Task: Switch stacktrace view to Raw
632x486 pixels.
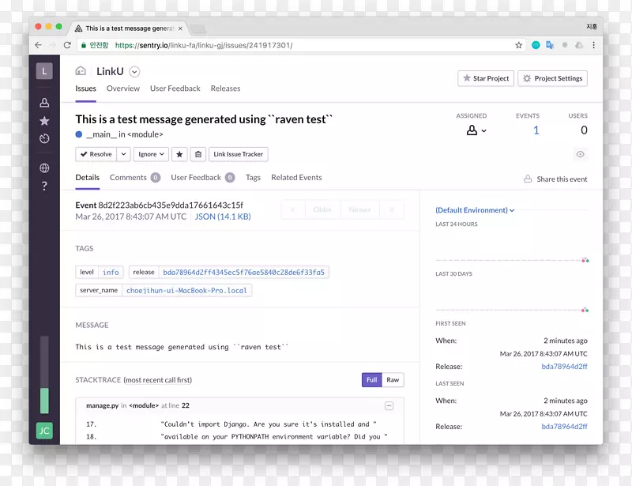Action: pos(393,380)
